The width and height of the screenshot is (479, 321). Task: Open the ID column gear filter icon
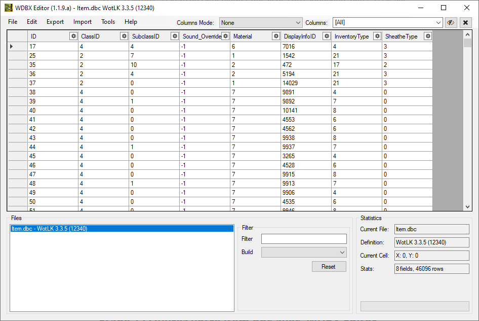pyautogui.click(x=73, y=36)
